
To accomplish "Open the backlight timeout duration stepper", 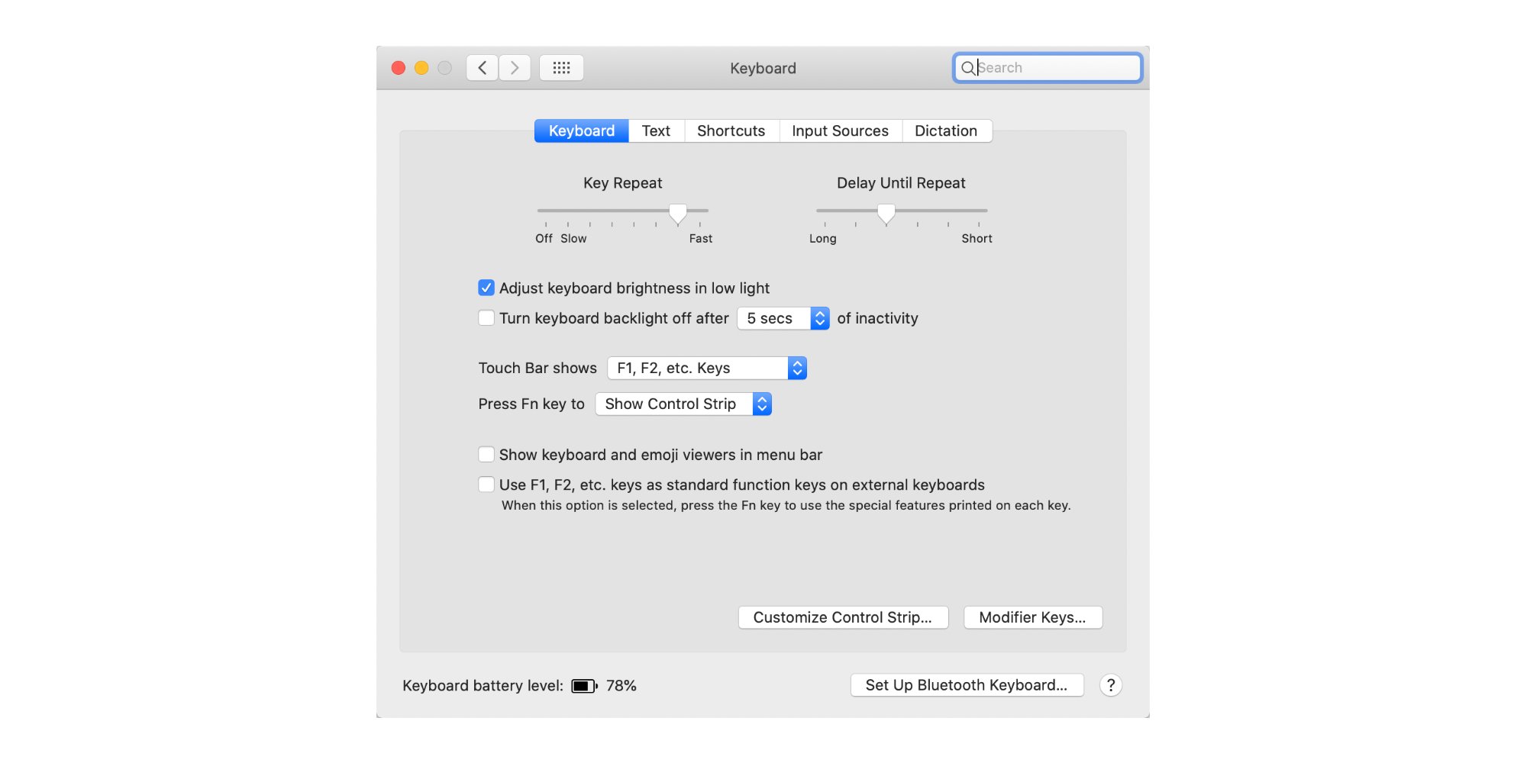I will click(818, 318).
